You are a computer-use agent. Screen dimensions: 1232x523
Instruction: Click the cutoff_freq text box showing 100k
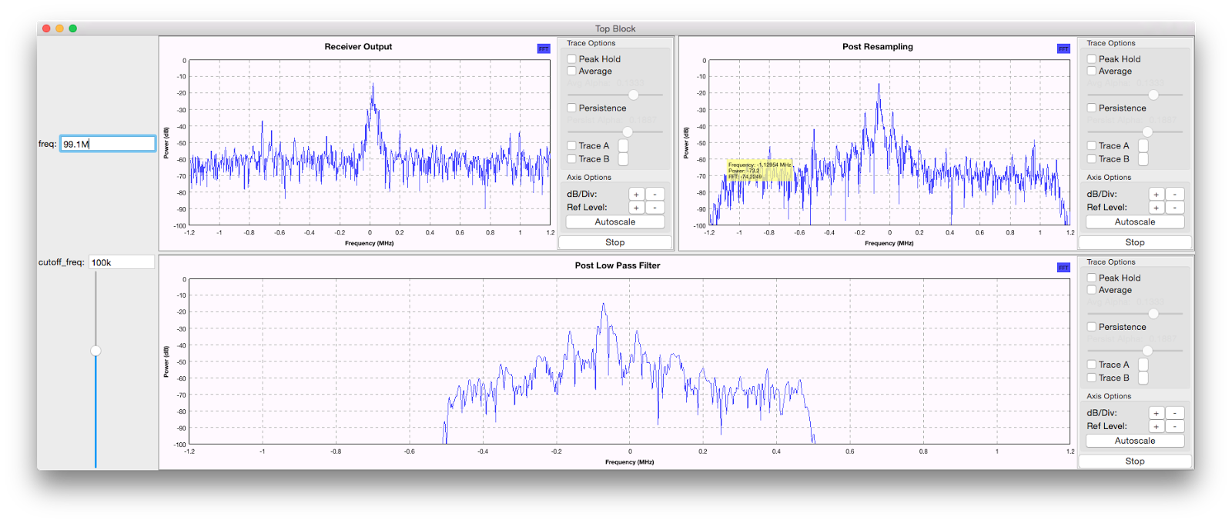(x=121, y=262)
